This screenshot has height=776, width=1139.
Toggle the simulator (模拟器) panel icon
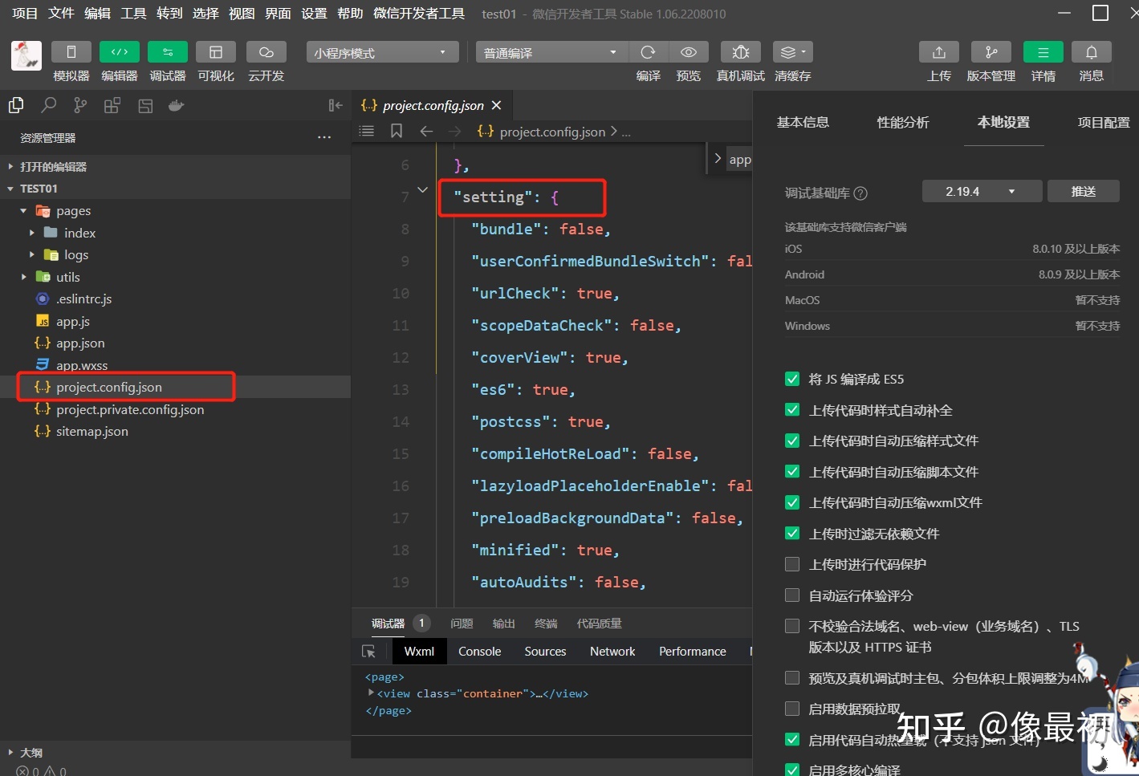(71, 52)
